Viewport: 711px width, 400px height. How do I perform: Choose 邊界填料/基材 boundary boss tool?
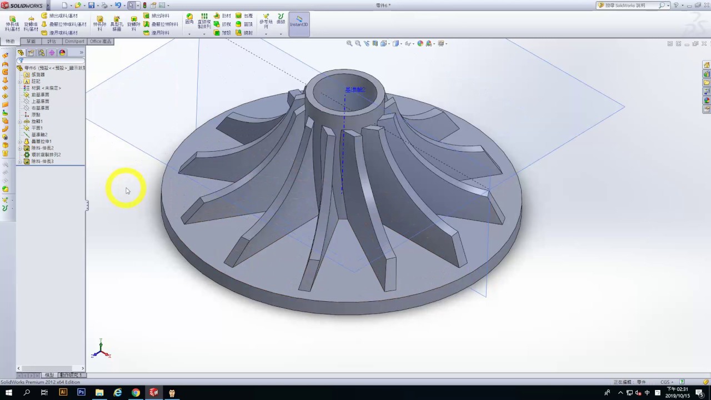(59, 33)
